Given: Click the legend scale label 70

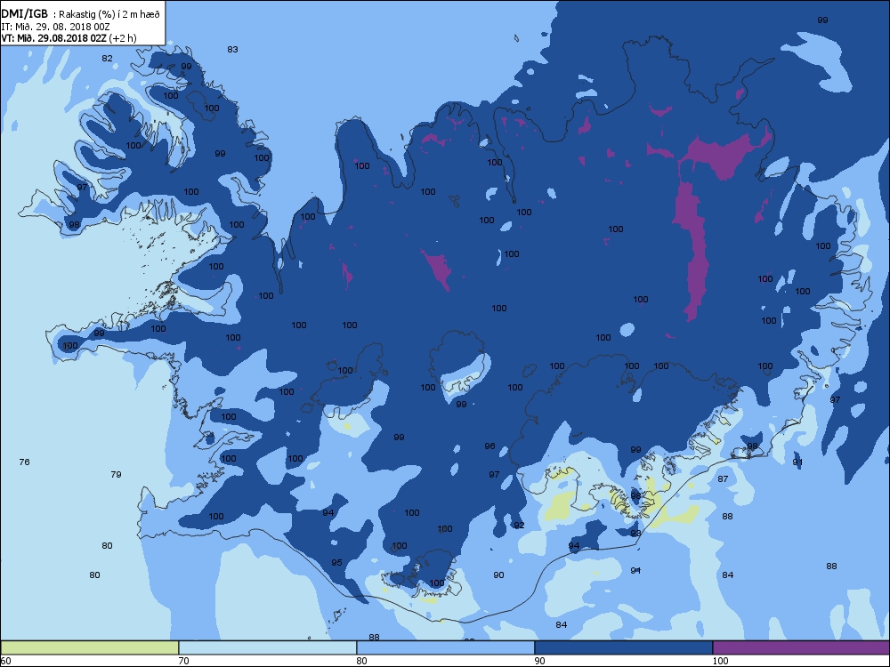Looking at the screenshot, I should click(x=184, y=661).
